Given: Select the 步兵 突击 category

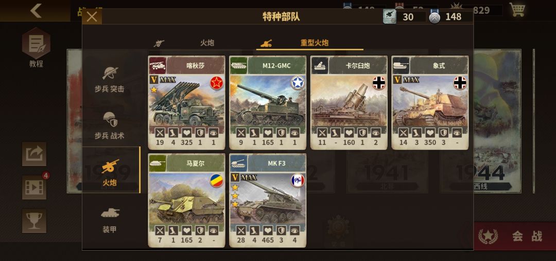Looking at the screenshot, I should tap(109, 79).
